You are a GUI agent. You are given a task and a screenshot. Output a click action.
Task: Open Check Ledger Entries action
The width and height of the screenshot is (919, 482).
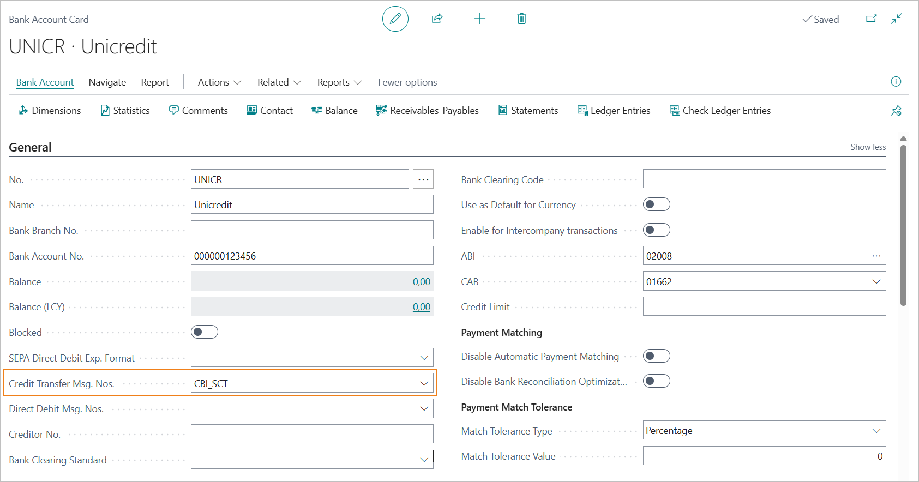(x=720, y=111)
